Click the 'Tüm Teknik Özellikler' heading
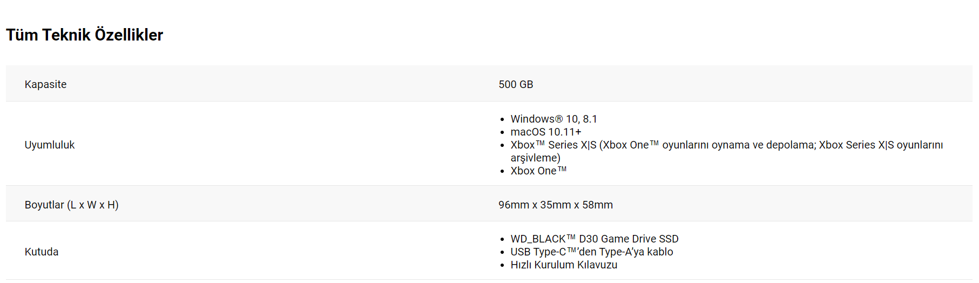The width and height of the screenshot is (979, 283). click(84, 35)
